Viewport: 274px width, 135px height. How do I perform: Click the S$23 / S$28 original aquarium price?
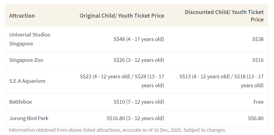(122, 81)
